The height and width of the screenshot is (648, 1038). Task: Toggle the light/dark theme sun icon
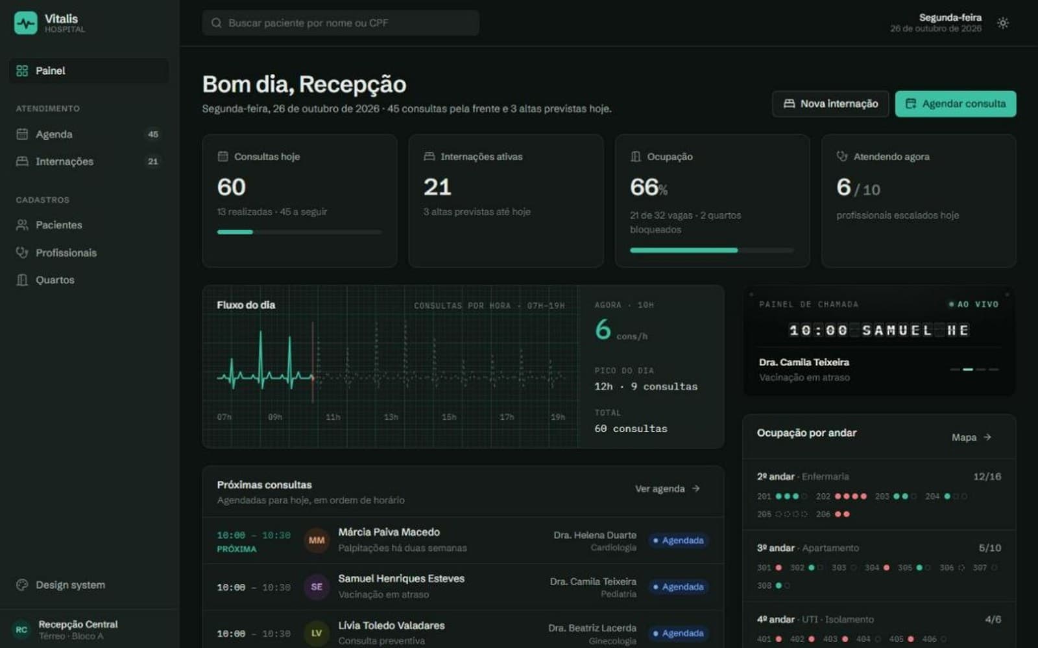coord(1003,23)
